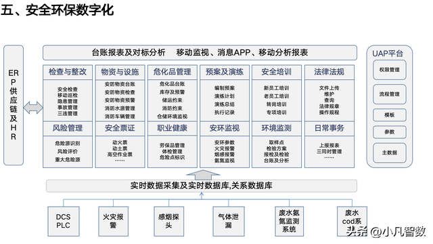This screenshot has height=244, width=433.
Task: Click 三违管理 list entry
Action: point(68,113)
